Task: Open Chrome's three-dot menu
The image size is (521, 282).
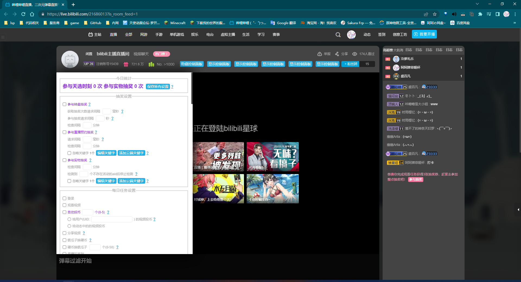Action: (x=515, y=14)
